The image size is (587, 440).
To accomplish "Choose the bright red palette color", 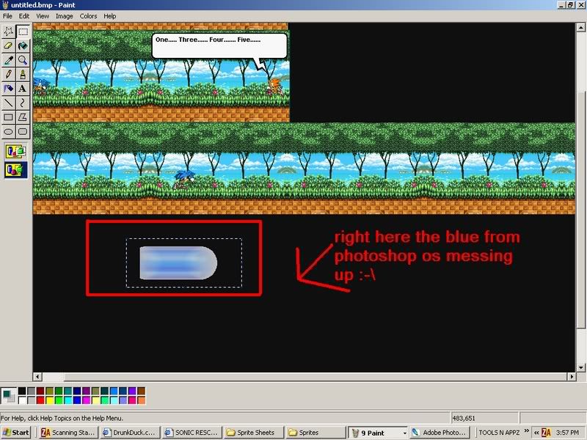I will [x=40, y=400].
